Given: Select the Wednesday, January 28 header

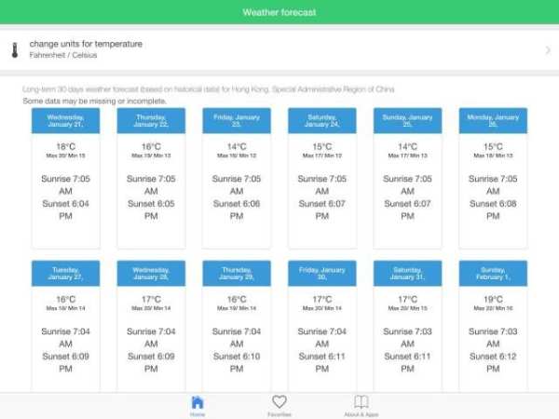Looking at the screenshot, I should tap(151, 273).
